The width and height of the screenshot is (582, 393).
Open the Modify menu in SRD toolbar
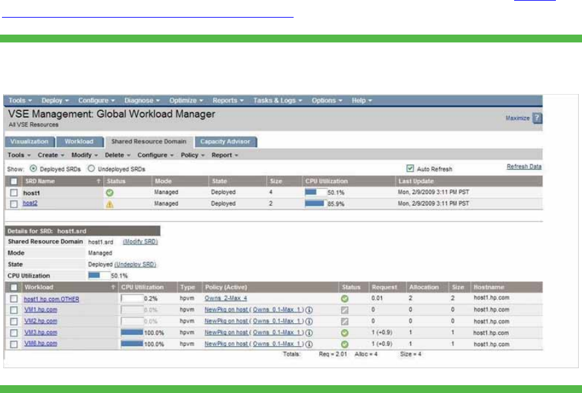coord(84,155)
